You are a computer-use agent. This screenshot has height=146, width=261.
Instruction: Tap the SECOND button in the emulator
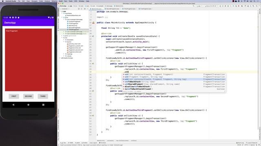(x=28, y=96)
